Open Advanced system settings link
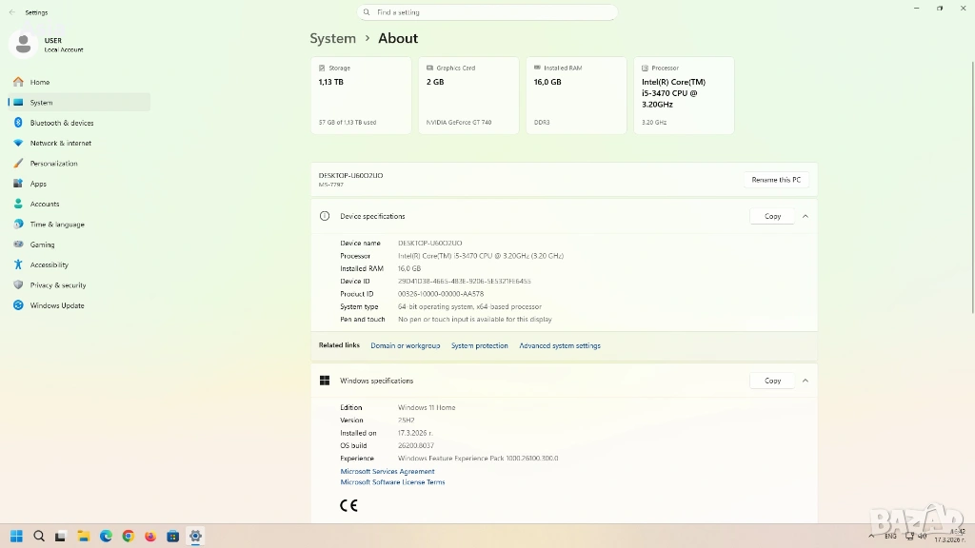The width and height of the screenshot is (975, 548). 560,346
